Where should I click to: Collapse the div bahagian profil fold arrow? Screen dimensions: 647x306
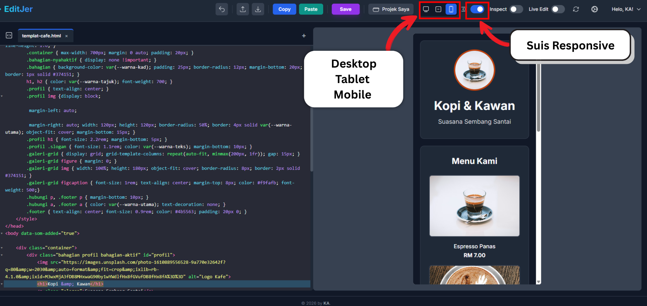tap(2, 255)
